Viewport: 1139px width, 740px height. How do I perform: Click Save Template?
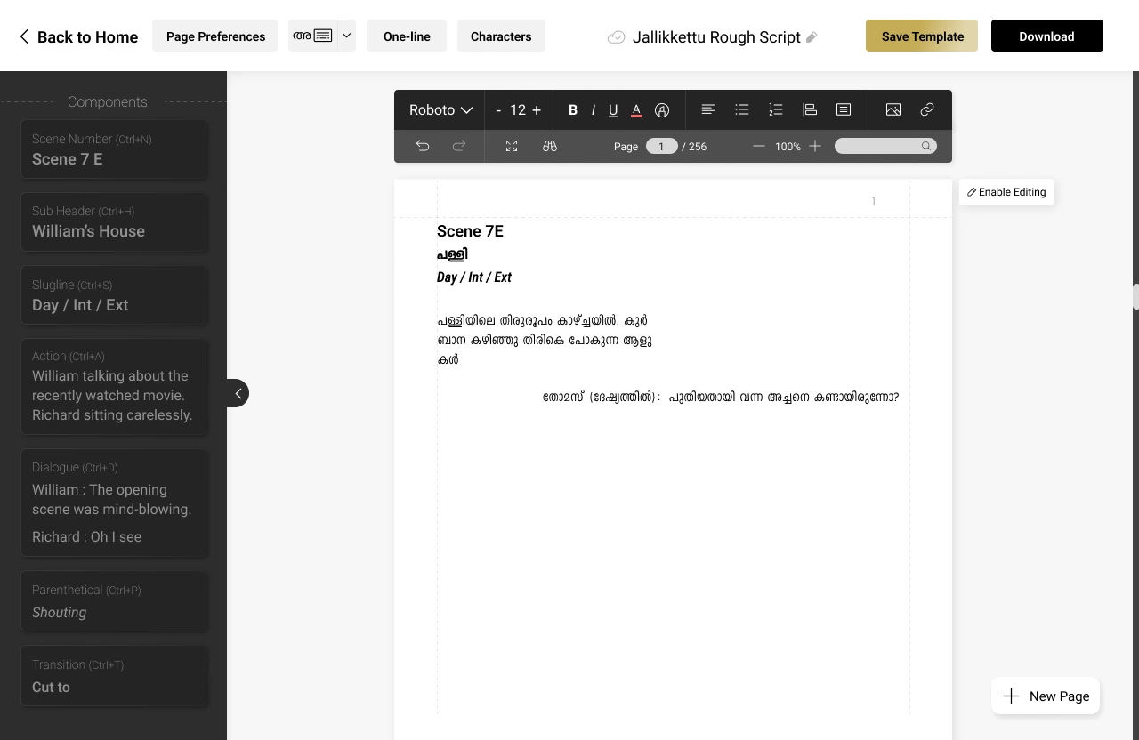pyautogui.click(x=921, y=36)
